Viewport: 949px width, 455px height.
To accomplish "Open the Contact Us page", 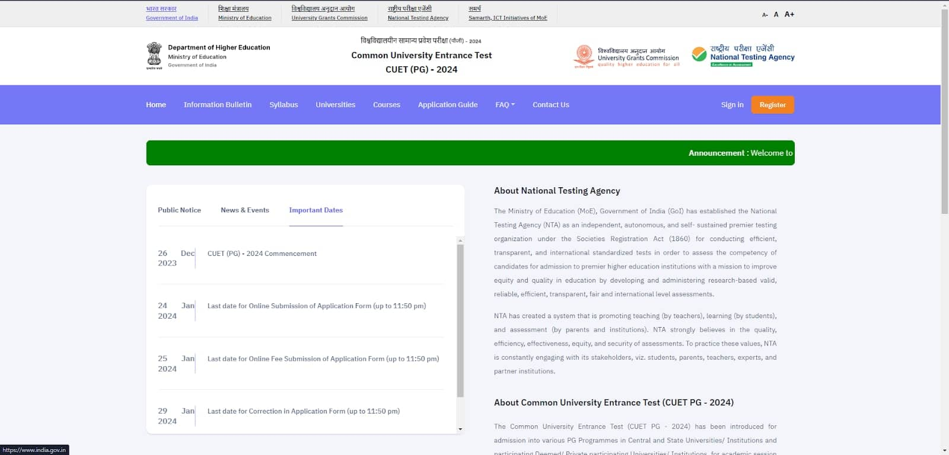I will point(550,105).
